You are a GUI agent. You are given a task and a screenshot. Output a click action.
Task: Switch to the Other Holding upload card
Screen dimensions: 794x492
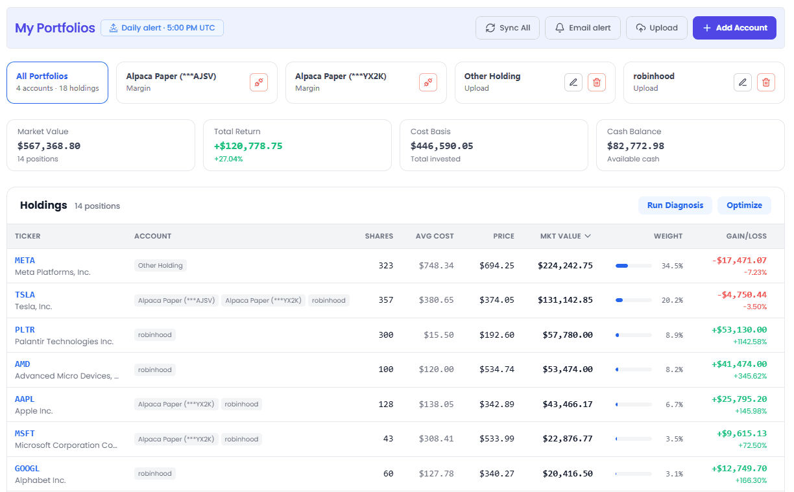pos(535,82)
